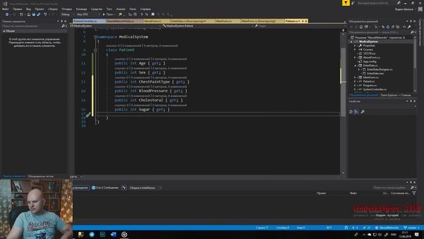Switch to Обозреватель тестов tab
The width and height of the screenshot is (424, 239).
tap(40, 177)
